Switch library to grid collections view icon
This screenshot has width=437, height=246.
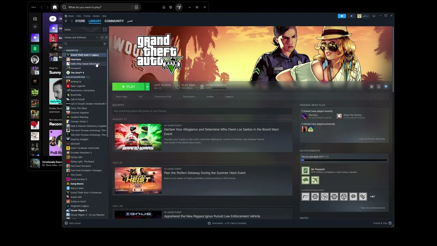point(105,30)
